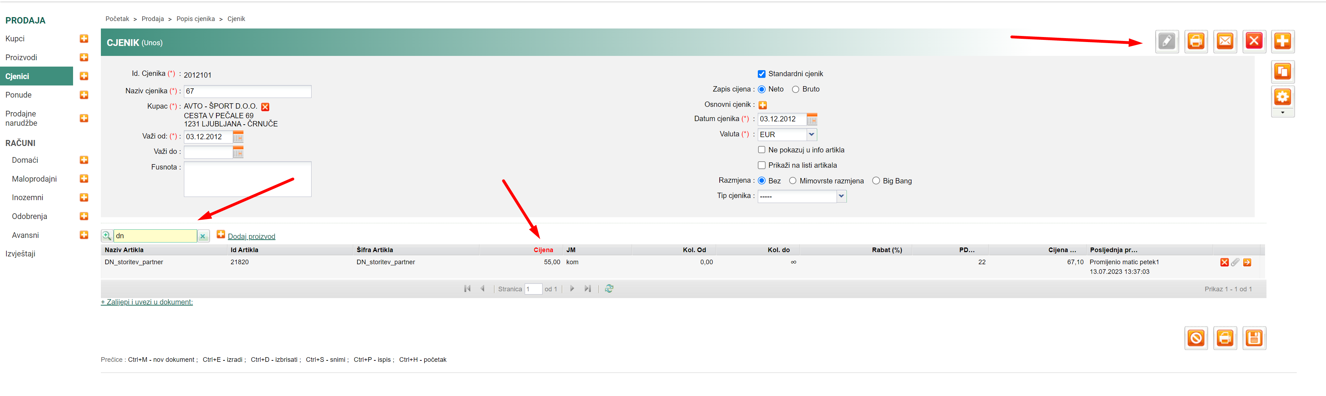Image resolution: width=1326 pixels, height=396 pixels.
Task: Click Zalijepi i uvezi u dokument link
Action: tap(147, 302)
